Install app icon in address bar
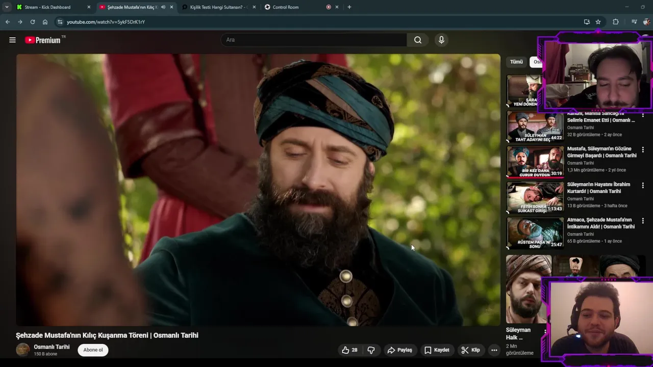 587,22
